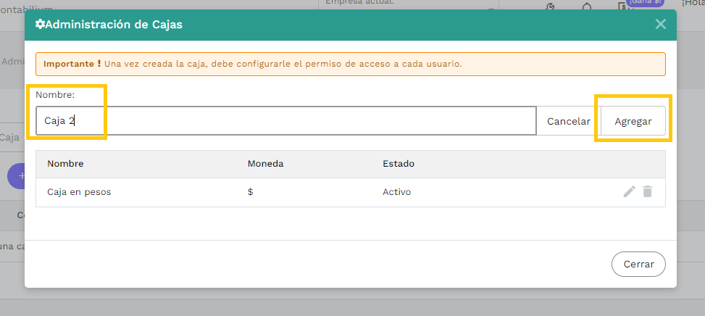
Task: Open the wrench settings icon in the top bar
Action: (x=550, y=7)
